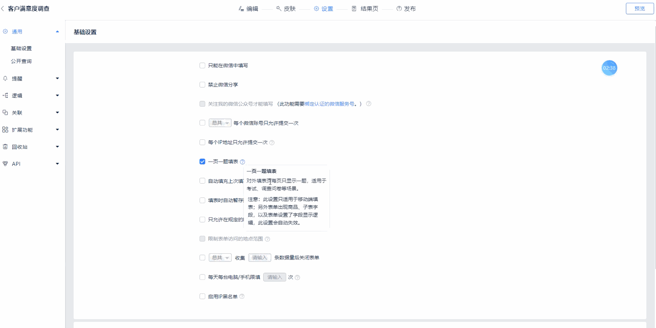Click help icon beside 每个IP地址只允许提交一次
656x328 pixels.
pos(272,142)
